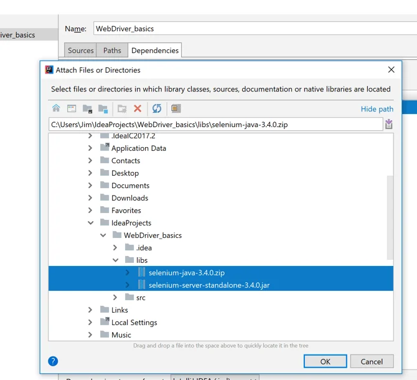Edit the module Name field
This screenshot has width=417, height=380.
pyautogui.click(x=255, y=29)
